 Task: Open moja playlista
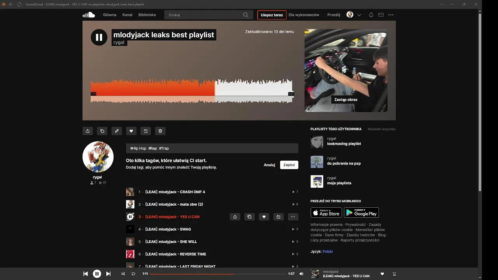(339, 183)
